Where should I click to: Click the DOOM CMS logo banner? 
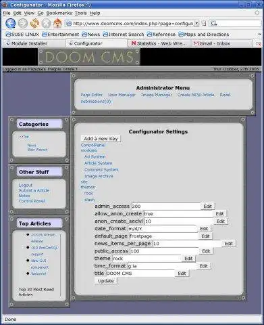point(89,57)
